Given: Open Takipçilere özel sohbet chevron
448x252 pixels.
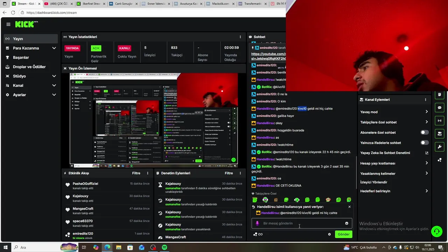Looking at the screenshot, I should pos(427,122).
